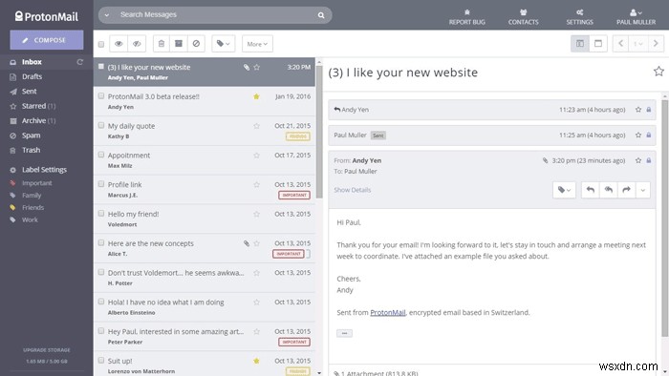Mark selected as read (eye icon)

pos(119,44)
